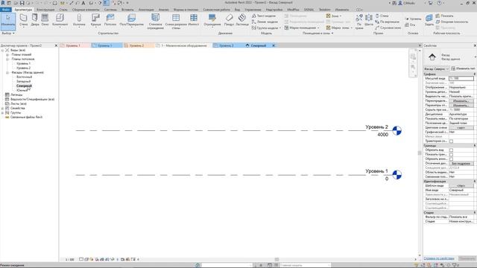Close the Диспетчер проекта panel
Viewport: 477px width, 268px height.
tap(56, 45)
